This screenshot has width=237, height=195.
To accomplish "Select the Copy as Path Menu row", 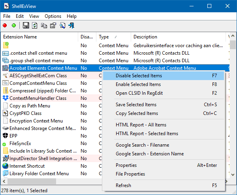I will (51, 106).
